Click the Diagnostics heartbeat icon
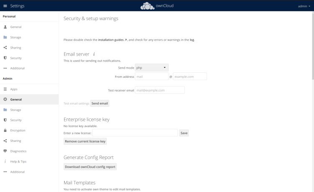Image resolution: width=314 pixels, height=192 pixels. pyautogui.click(x=5, y=151)
